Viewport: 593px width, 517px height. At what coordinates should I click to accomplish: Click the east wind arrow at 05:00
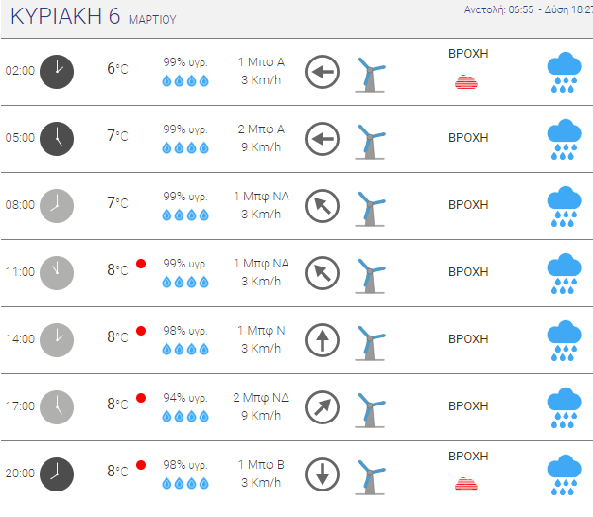323,139
